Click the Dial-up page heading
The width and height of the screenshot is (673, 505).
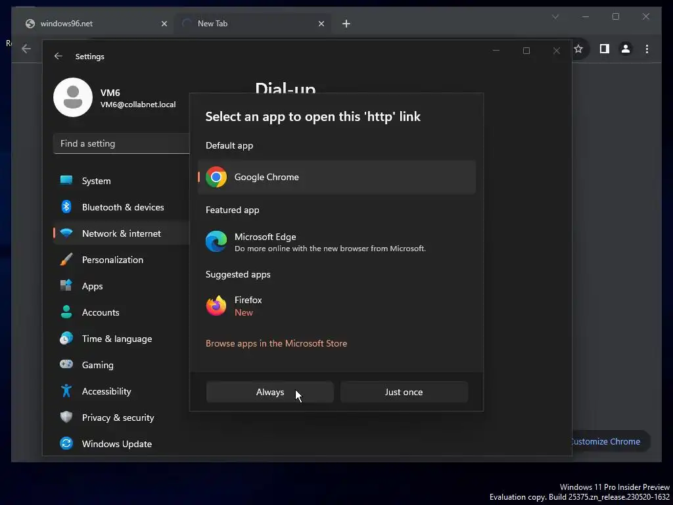tap(285, 87)
